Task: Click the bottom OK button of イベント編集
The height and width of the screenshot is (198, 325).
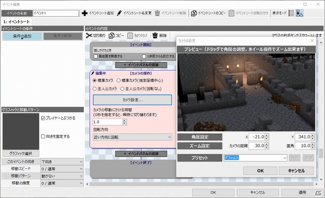Action: coord(213,192)
